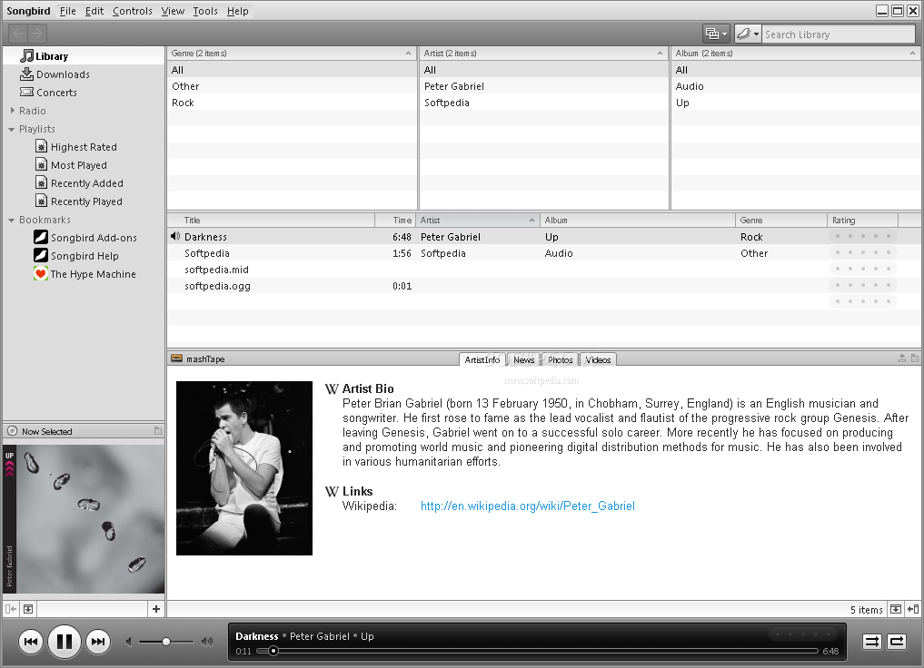This screenshot has width=924, height=668.
Task: Filter by artist Peter Gabriel
Action: tap(544, 86)
